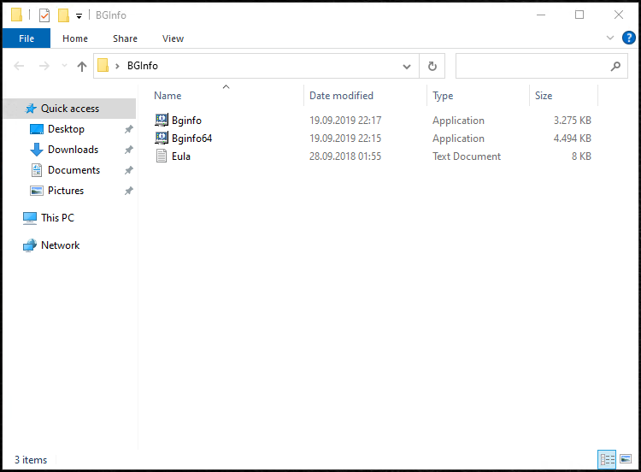Select the Eula text document icon
The image size is (641, 472).
tap(162, 156)
